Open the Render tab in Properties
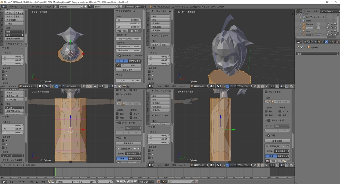Viewport: 340px width, 184px height. click(x=305, y=41)
